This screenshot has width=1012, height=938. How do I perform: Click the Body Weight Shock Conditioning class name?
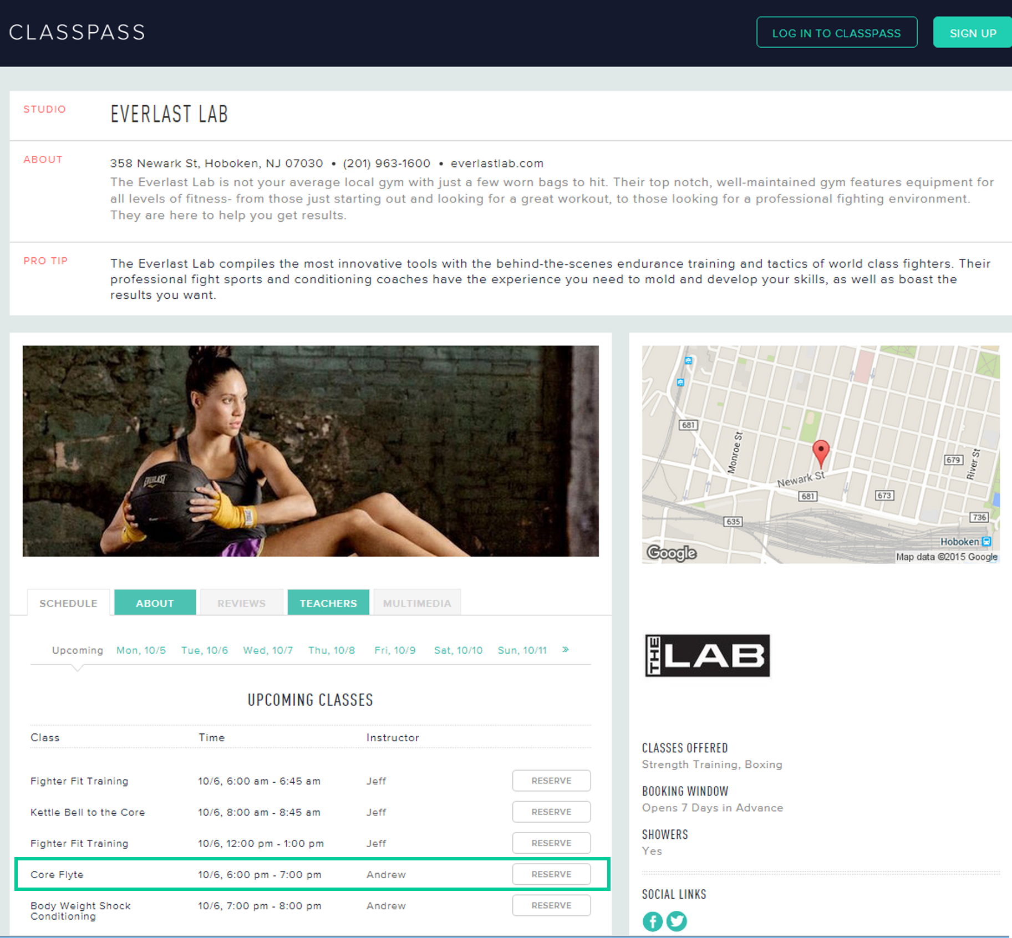(80, 911)
